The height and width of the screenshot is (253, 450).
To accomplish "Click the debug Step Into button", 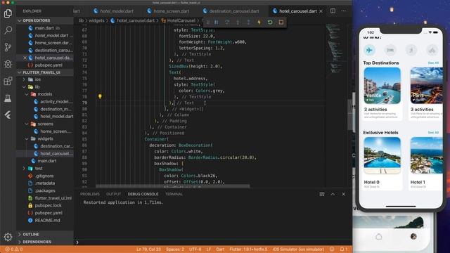I will (238, 22).
